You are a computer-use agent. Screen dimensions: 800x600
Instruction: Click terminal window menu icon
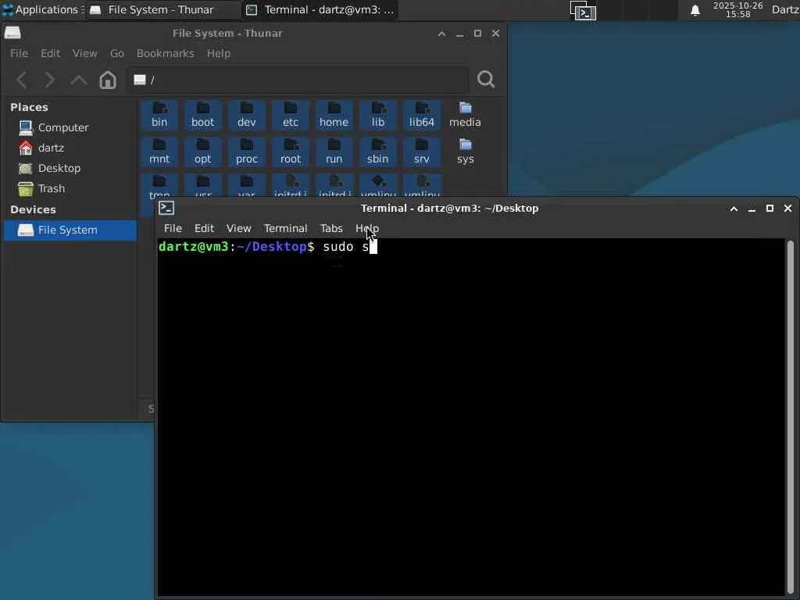pos(166,208)
